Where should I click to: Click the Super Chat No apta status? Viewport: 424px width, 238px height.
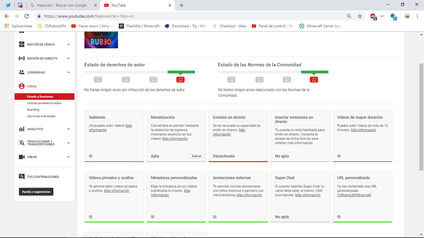point(282,217)
